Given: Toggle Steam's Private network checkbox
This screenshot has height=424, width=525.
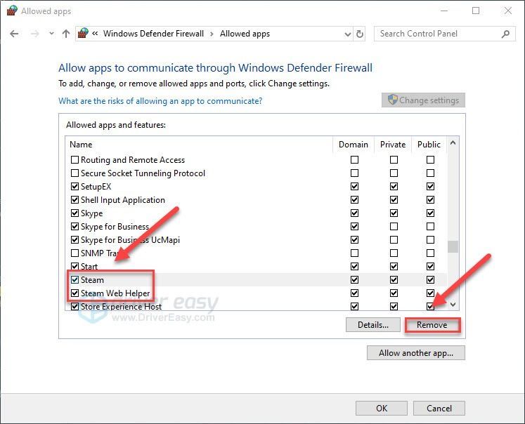Looking at the screenshot, I should pos(394,280).
